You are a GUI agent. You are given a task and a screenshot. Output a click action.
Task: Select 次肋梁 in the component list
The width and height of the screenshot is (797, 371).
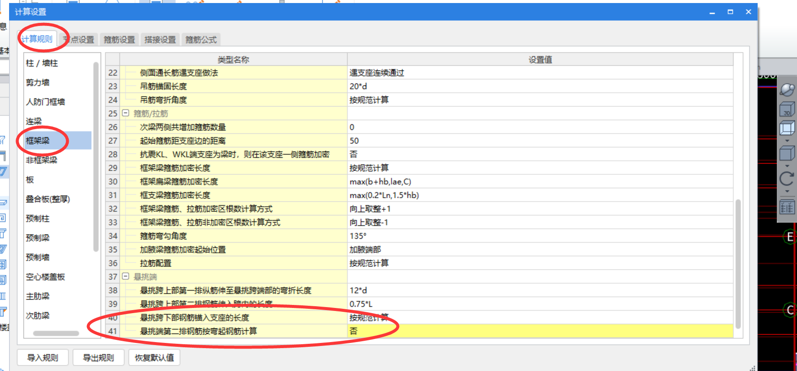coord(38,316)
